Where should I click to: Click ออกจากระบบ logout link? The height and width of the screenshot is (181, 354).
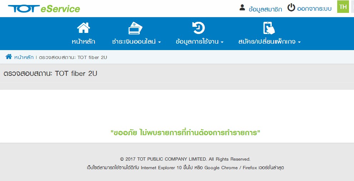(x=314, y=9)
